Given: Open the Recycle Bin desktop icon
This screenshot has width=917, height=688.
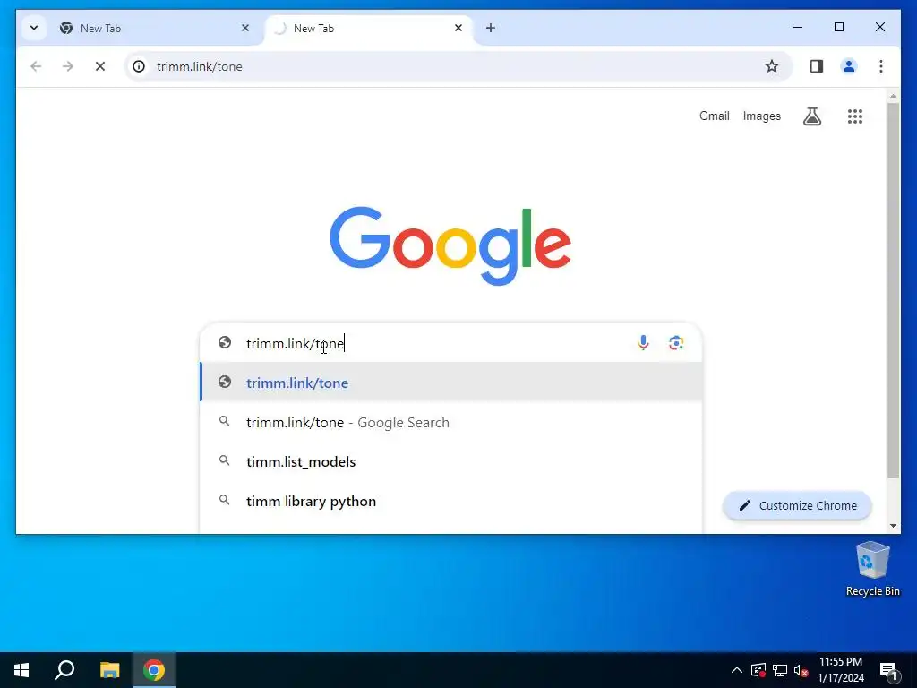Looking at the screenshot, I should [872, 569].
